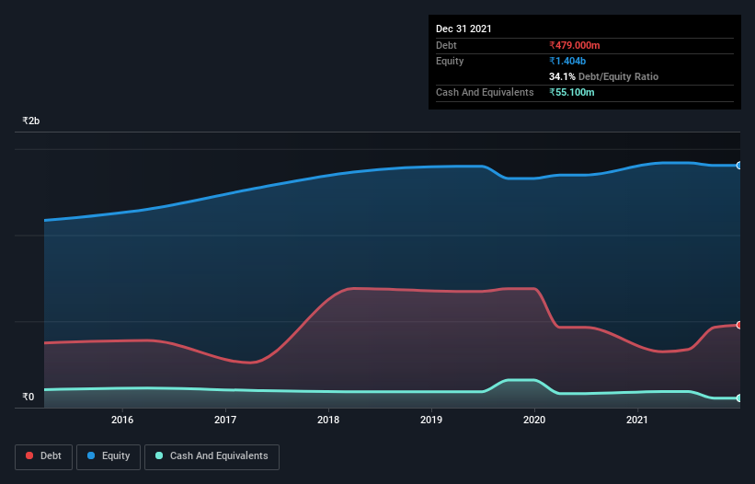Click the teal Cash endpoint marker

pos(739,398)
